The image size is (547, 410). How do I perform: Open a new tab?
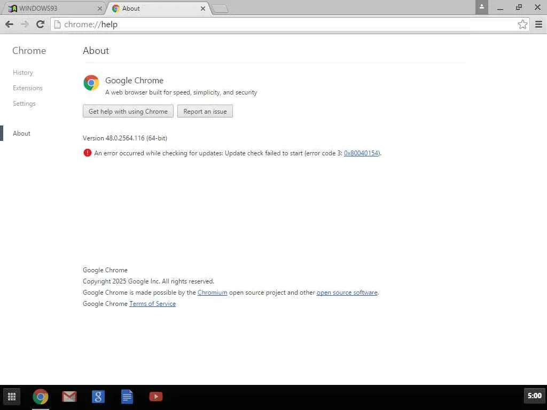pos(220,9)
